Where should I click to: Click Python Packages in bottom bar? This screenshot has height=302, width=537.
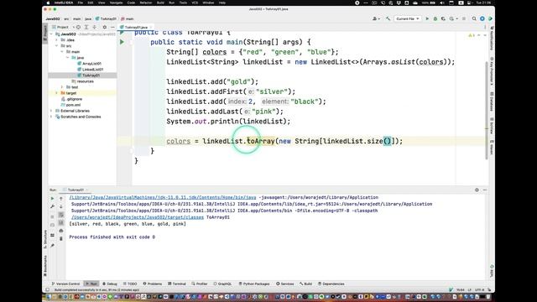point(254,284)
